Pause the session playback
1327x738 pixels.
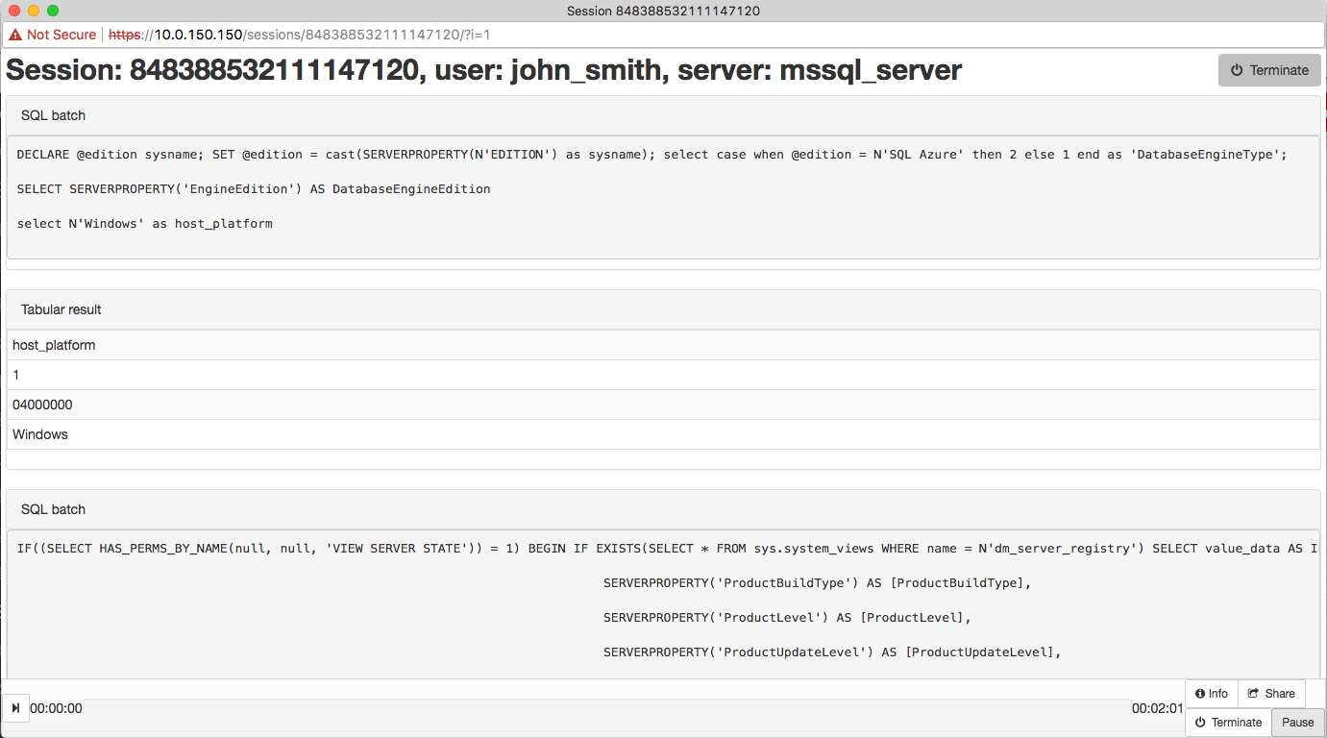[1297, 723]
